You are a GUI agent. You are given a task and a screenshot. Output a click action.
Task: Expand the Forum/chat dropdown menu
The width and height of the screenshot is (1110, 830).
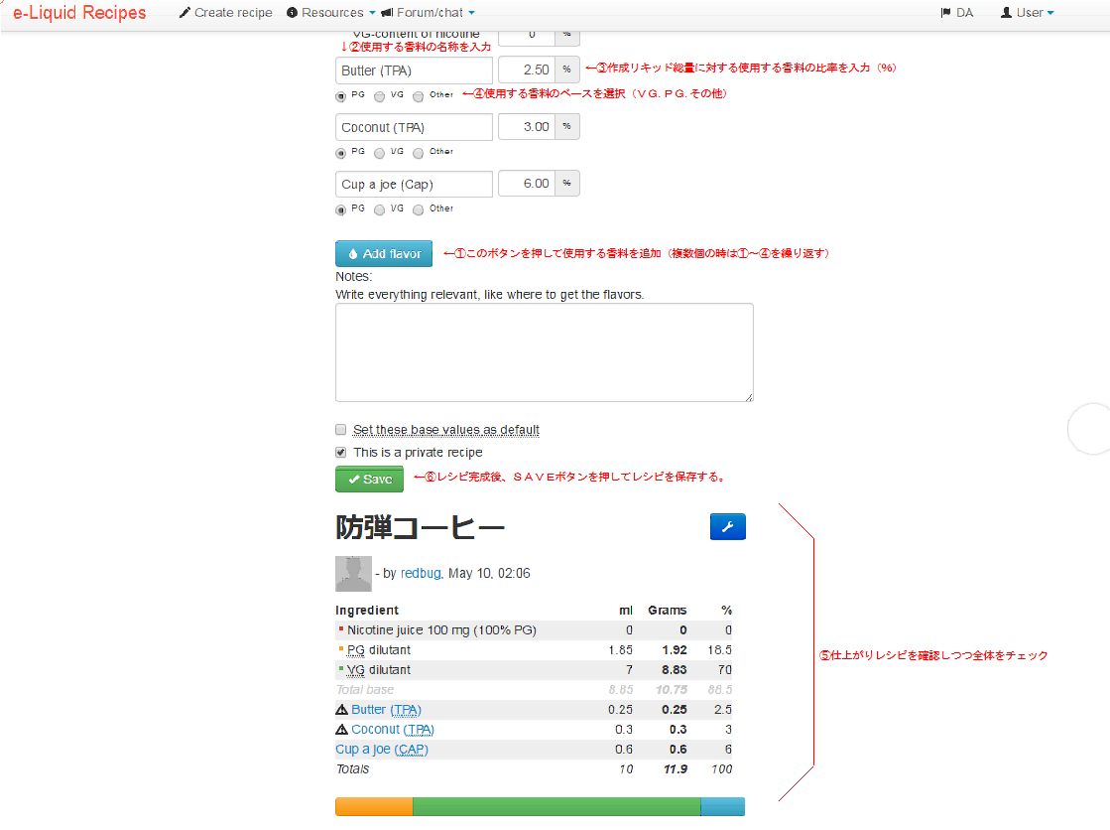pyautogui.click(x=428, y=13)
